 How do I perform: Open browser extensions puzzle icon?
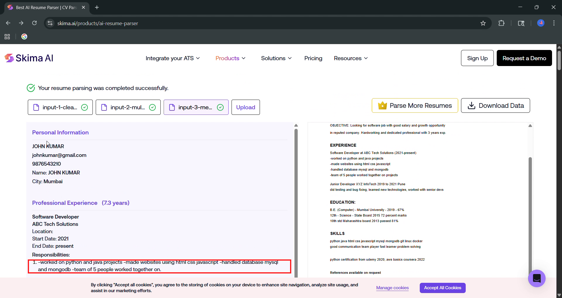click(501, 23)
